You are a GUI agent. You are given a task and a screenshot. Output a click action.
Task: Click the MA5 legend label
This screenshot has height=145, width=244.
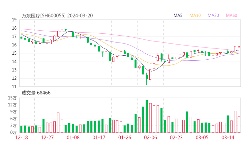178,15
